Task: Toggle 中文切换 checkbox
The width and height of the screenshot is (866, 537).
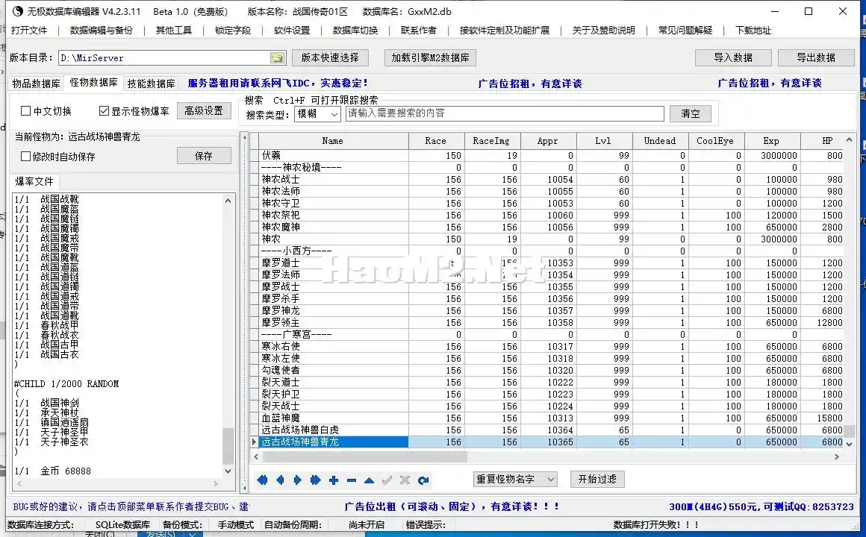Action: coord(25,111)
